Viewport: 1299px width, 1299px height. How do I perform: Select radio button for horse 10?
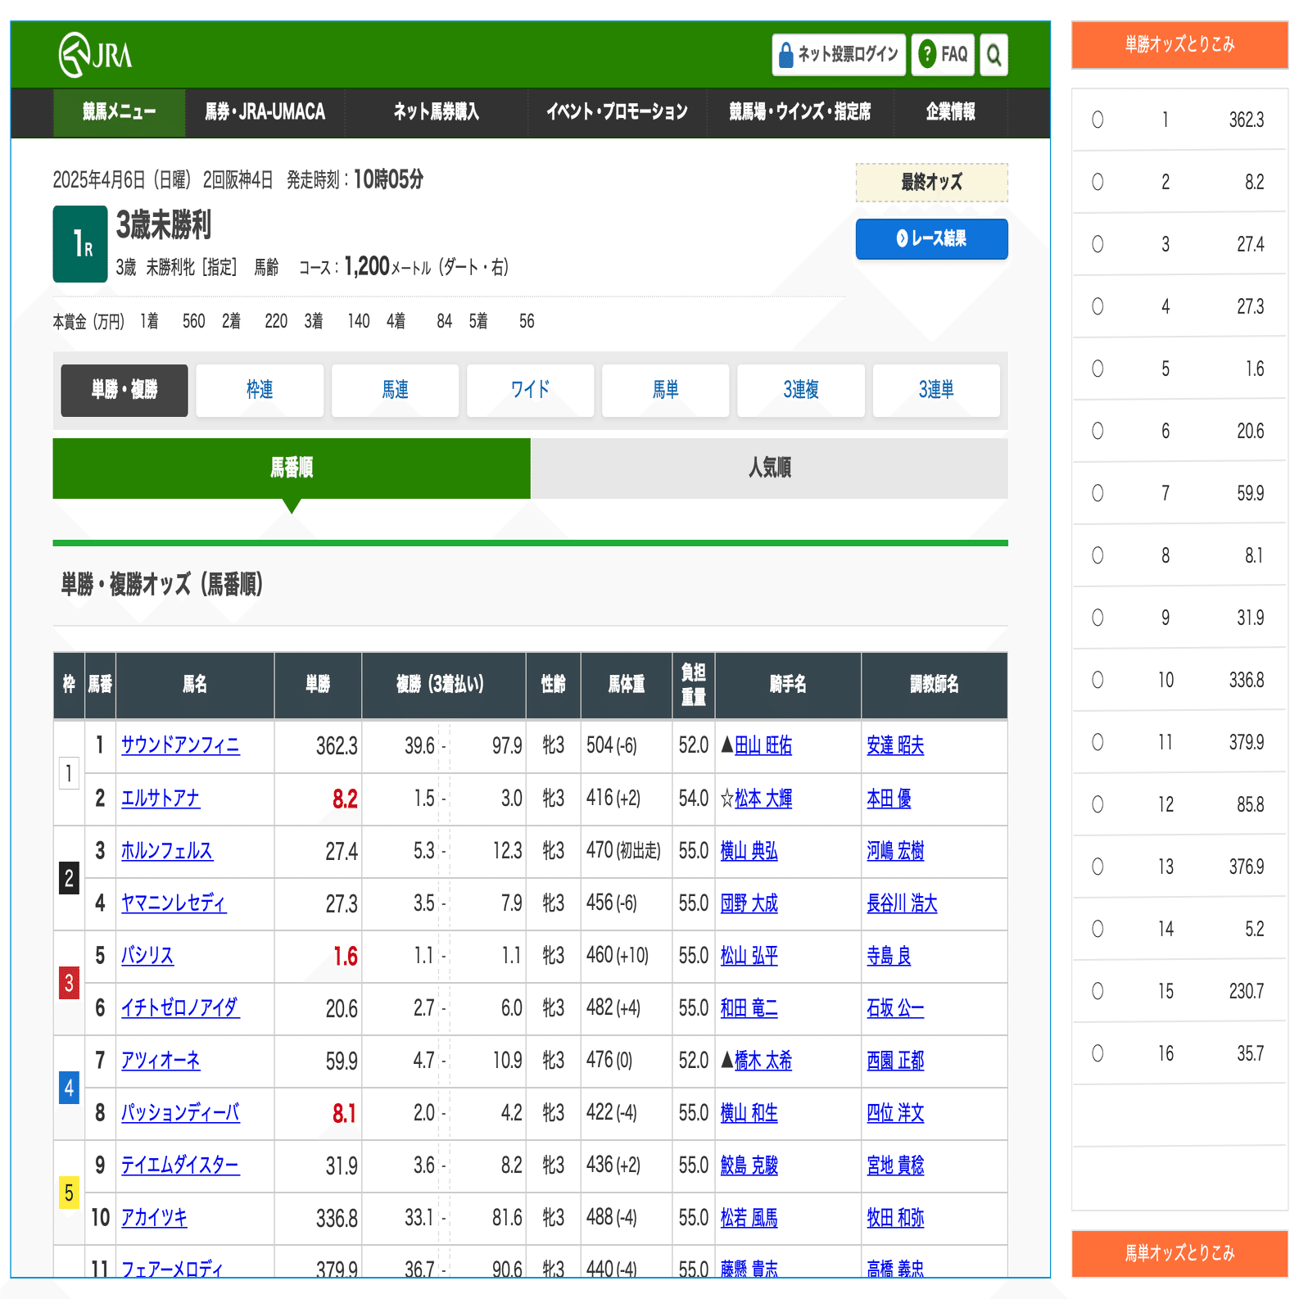(1098, 680)
